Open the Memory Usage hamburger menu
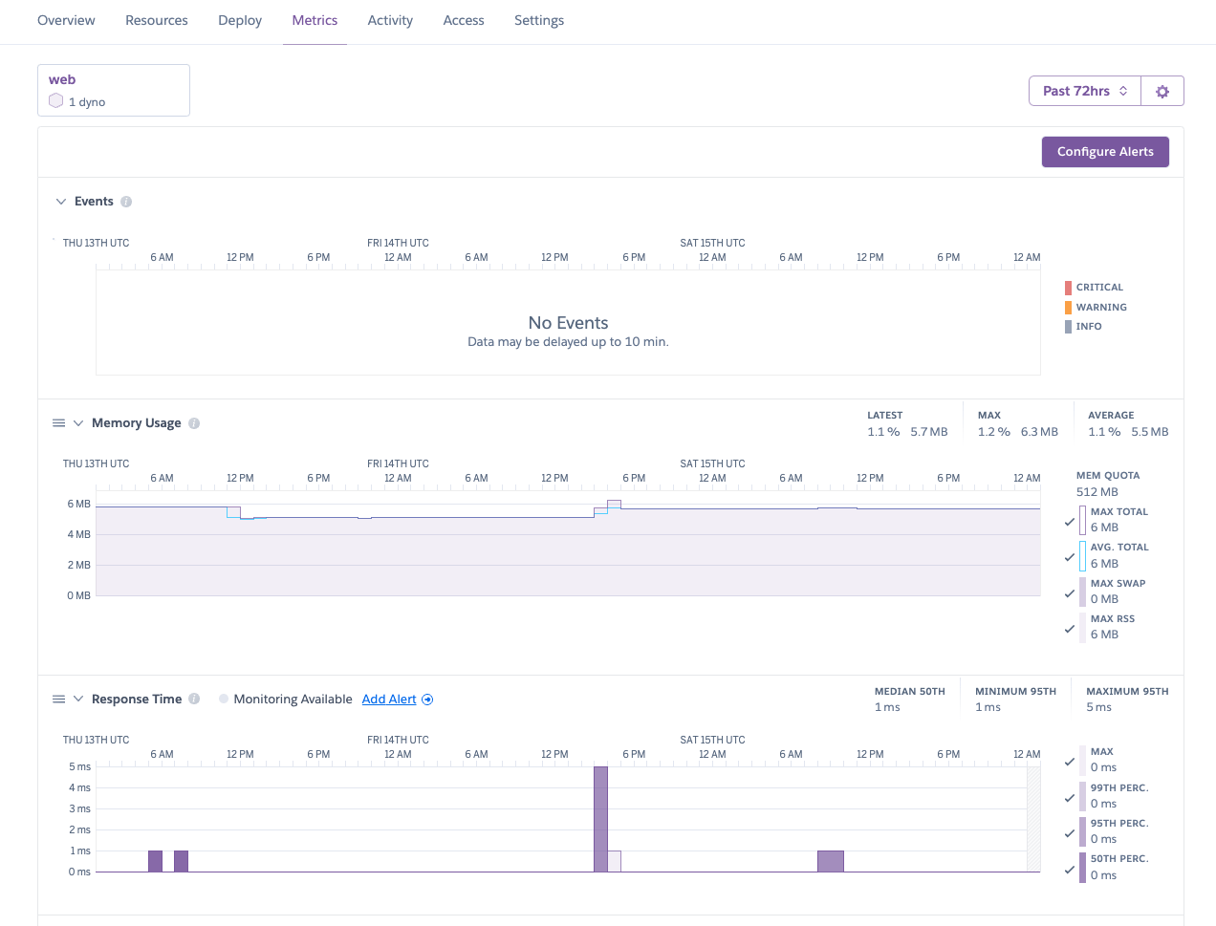This screenshot has width=1216, height=926. tap(59, 422)
